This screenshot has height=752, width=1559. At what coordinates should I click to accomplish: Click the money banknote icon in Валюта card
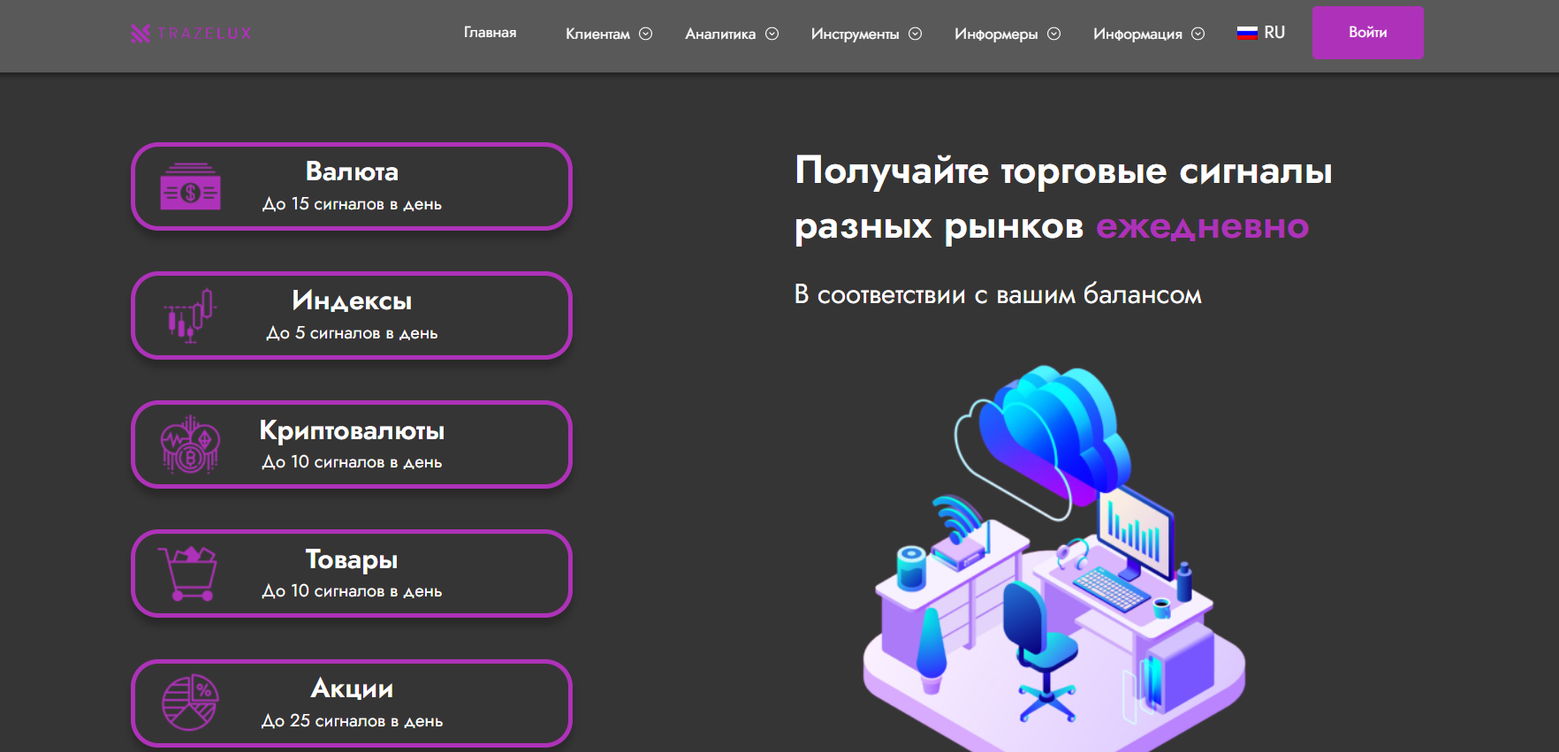click(190, 187)
